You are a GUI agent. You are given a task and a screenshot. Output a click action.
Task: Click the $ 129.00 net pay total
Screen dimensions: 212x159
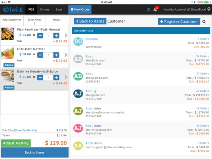point(56,143)
